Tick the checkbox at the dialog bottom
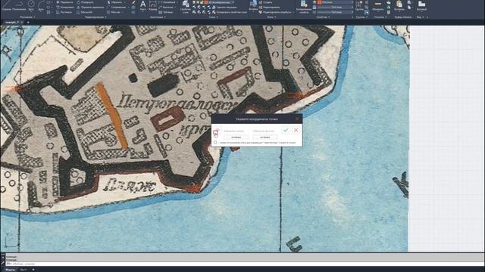This screenshot has height=272, width=485. (215, 143)
